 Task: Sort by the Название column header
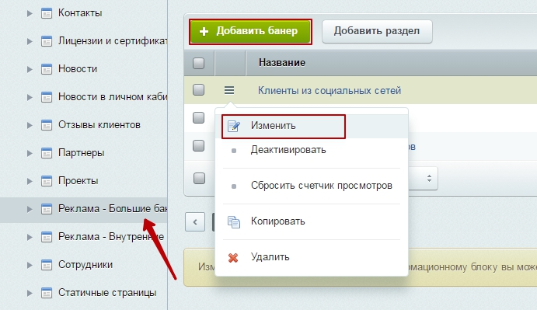(282, 63)
